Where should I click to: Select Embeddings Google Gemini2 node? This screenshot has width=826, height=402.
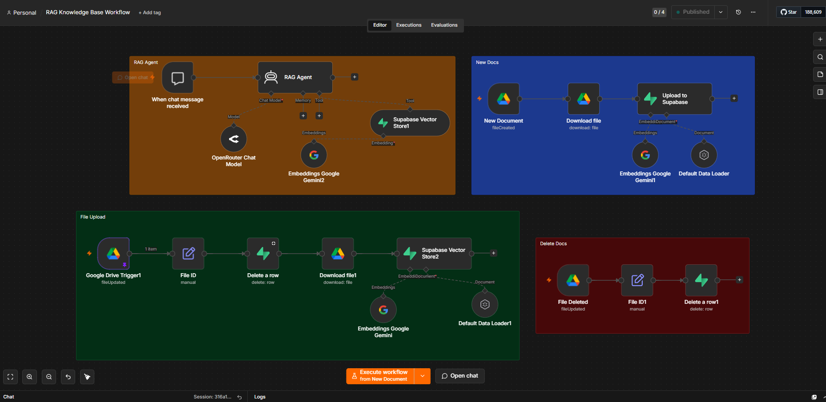click(x=314, y=155)
